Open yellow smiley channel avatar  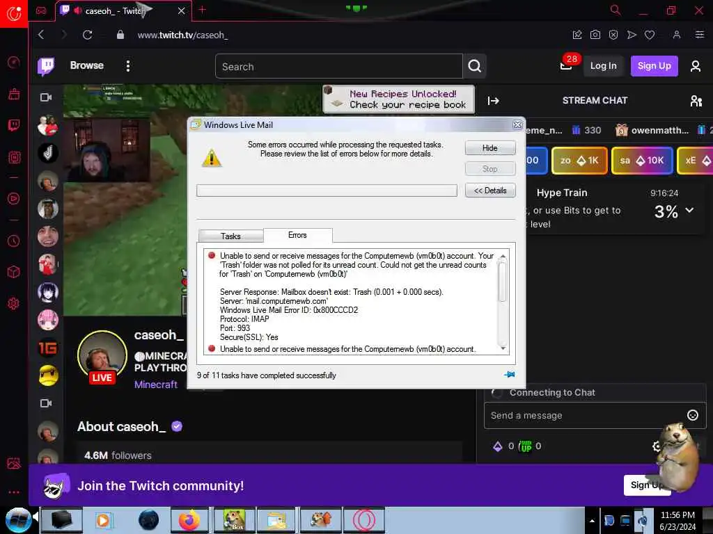click(x=48, y=375)
